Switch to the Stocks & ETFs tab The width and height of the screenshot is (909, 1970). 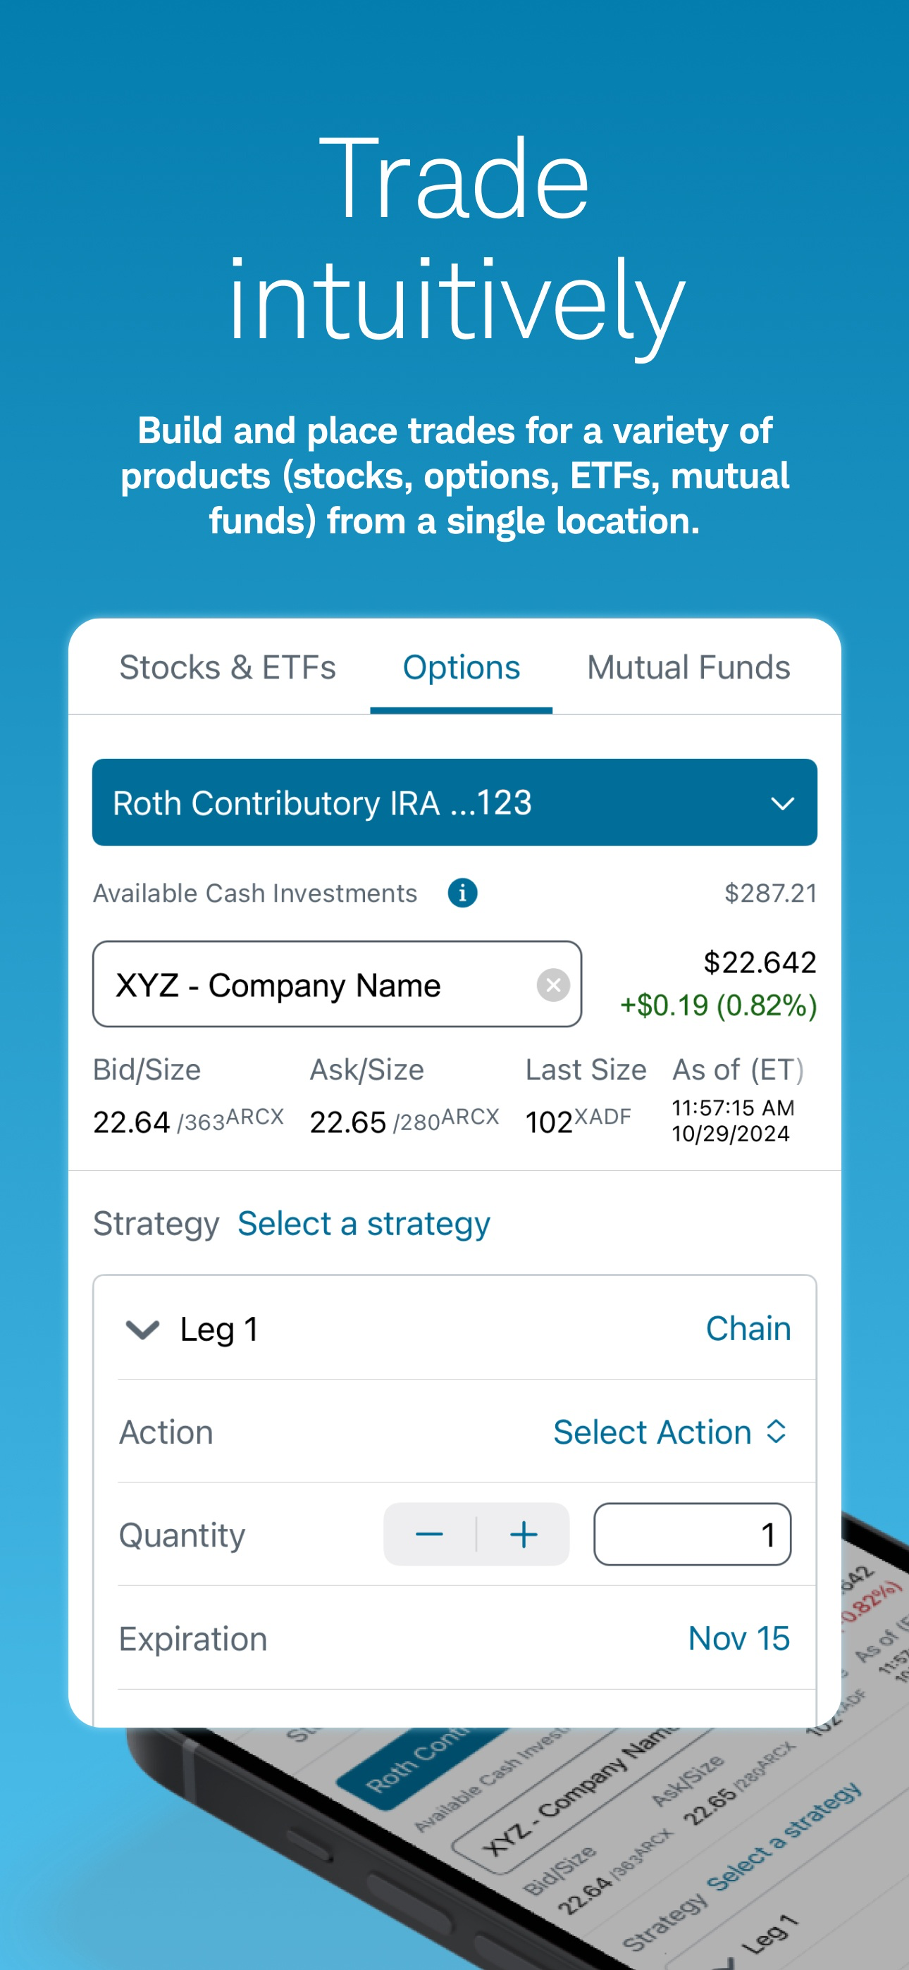pos(227,667)
